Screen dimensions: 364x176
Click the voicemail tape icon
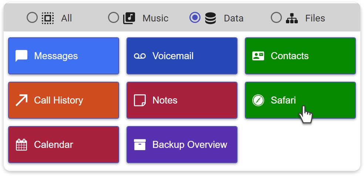point(140,56)
